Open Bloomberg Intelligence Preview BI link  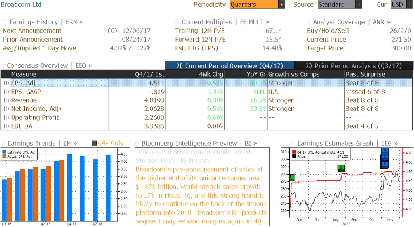pos(199,143)
